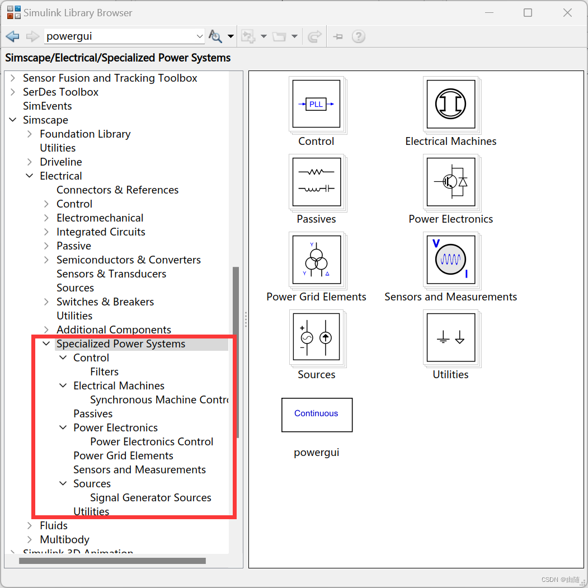The height and width of the screenshot is (588, 588).
Task: Collapse the Power Electronics subtree
Action: (63, 428)
